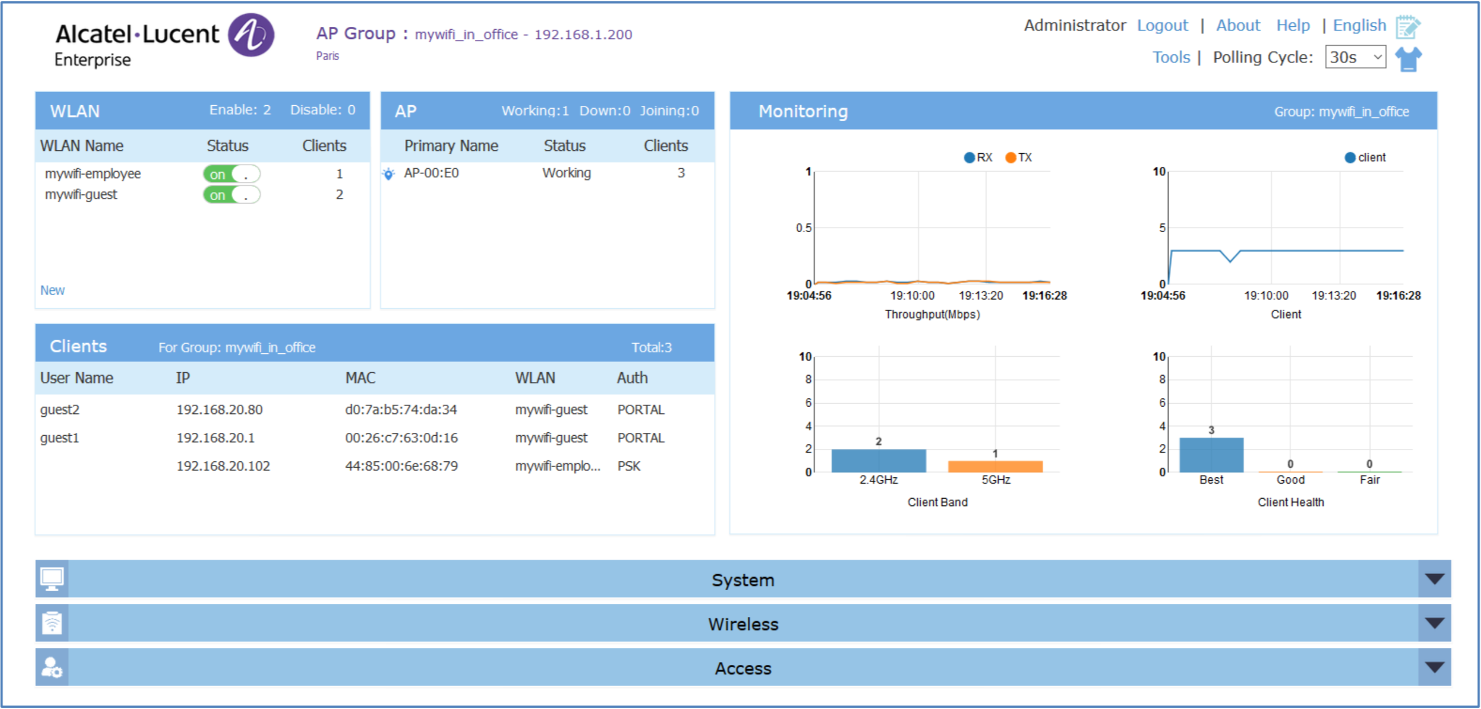Click the blue T-shirt skin icon
This screenshot has width=1481, height=709.
(x=1407, y=58)
